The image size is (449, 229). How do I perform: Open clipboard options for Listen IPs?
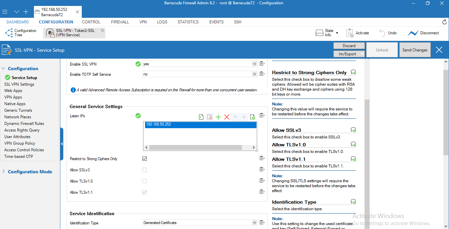[x=262, y=115]
